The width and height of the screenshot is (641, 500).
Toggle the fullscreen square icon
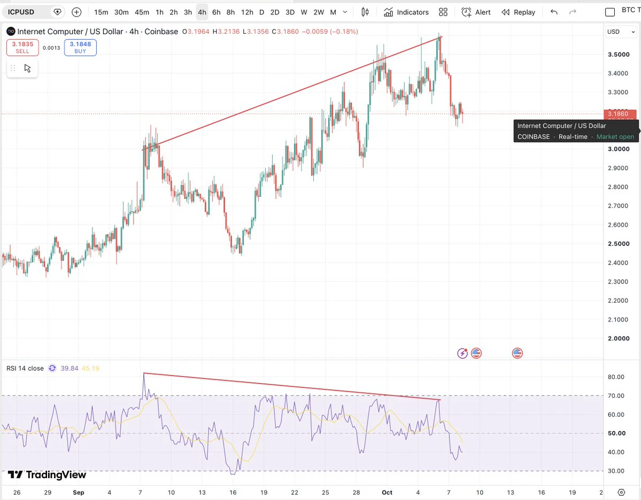(610, 12)
